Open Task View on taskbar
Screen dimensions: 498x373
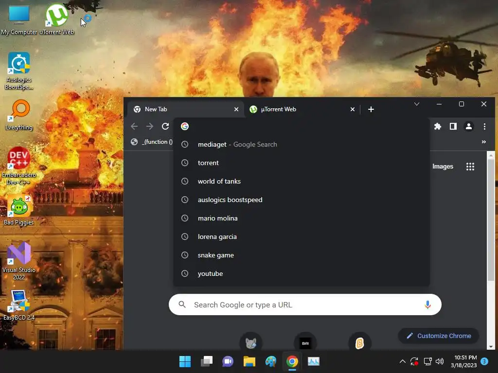(x=206, y=361)
